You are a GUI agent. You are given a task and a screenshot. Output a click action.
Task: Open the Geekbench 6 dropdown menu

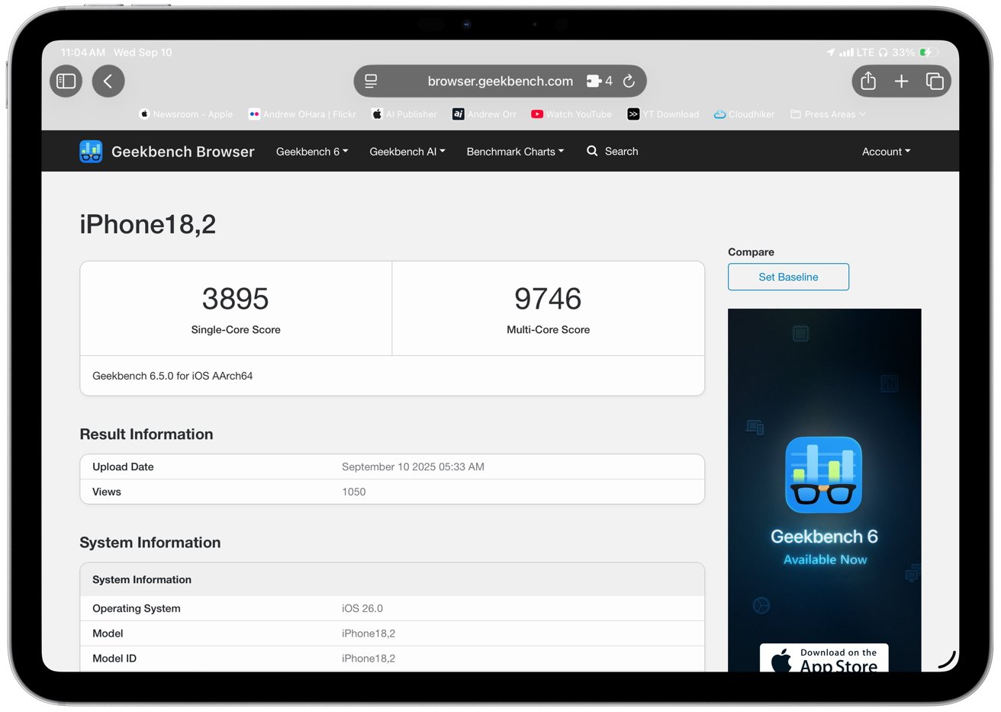tap(311, 151)
